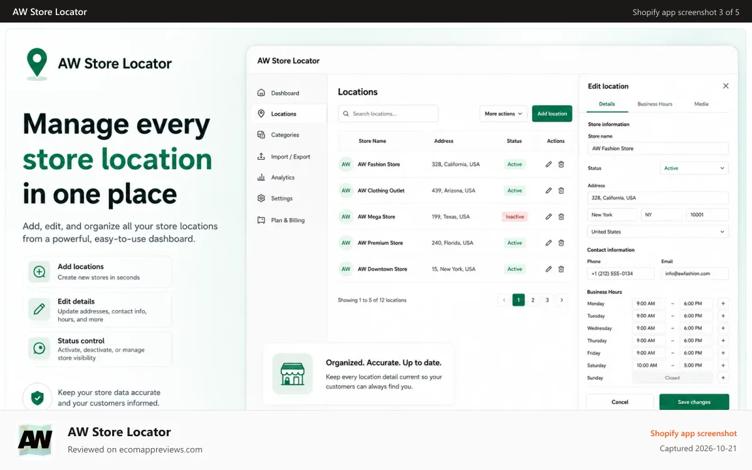Switch to the Details tab
This screenshot has height=470, width=752.
607,104
